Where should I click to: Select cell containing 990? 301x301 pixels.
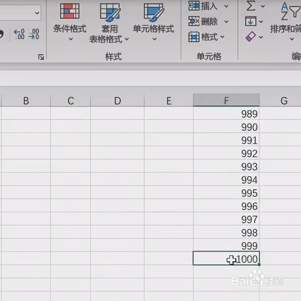tap(226, 126)
